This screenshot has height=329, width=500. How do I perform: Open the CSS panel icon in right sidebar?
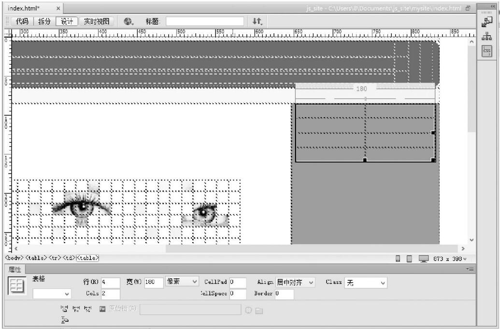tap(487, 51)
